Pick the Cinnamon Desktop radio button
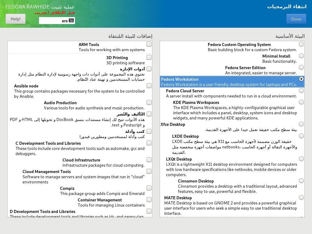The image size is (312, 234). (x=301, y=181)
